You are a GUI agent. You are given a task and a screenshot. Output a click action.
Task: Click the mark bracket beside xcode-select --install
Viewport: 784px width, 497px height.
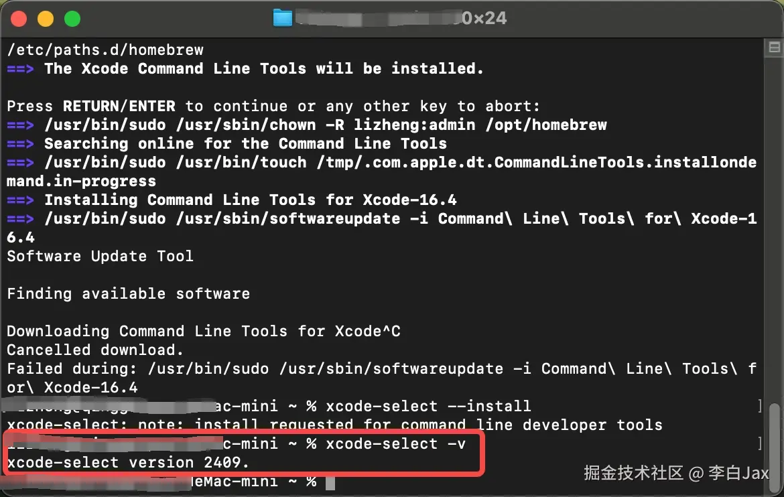[759, 406]
